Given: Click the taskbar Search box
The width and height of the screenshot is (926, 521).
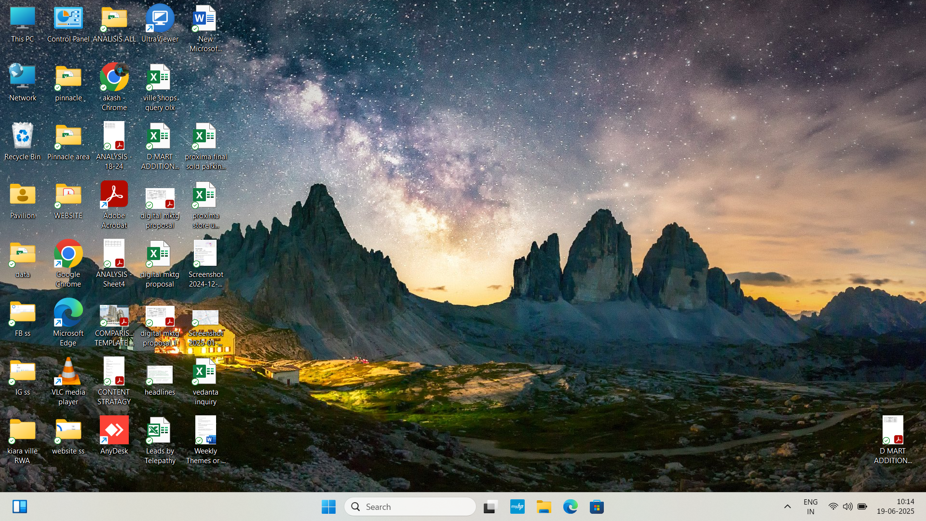Looking at the screenshot, I should click(410, 507).
